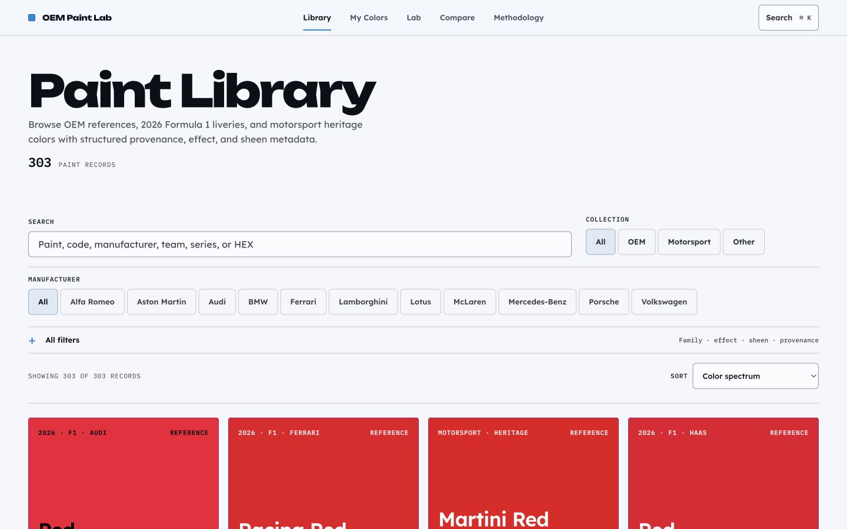Select the All manufacturer filter

click(x=43, y=302)
